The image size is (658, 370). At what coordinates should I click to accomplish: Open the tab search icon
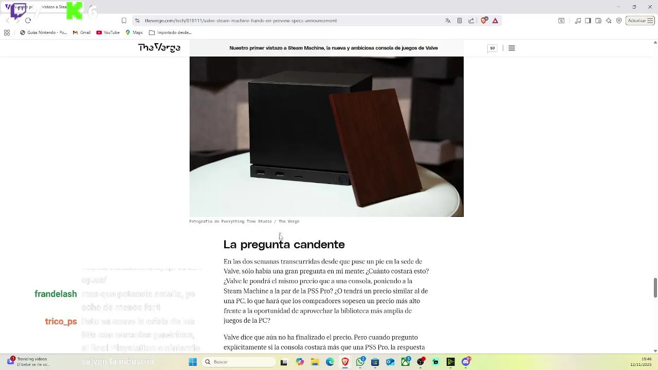(x=561, y=21)
